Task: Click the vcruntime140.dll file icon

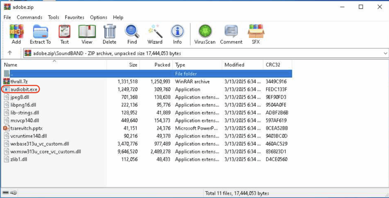Action: click(6, 136)
